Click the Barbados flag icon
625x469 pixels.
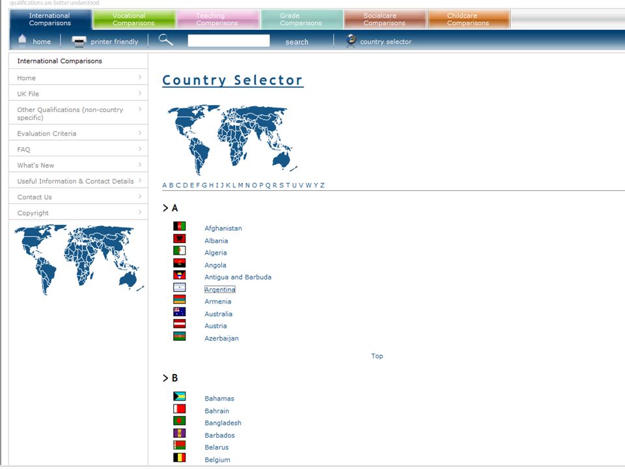coord(180,433)
